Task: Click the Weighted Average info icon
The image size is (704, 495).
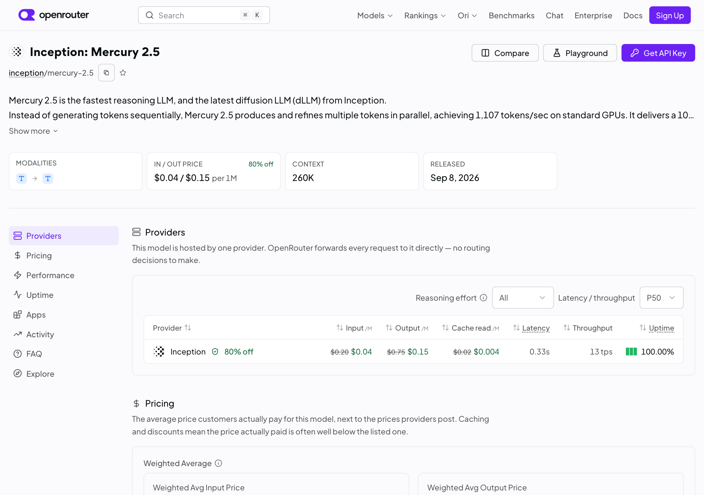Action: tap(218, 463)
